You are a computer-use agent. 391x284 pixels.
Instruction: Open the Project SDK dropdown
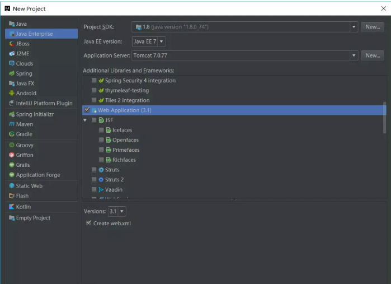354,27
